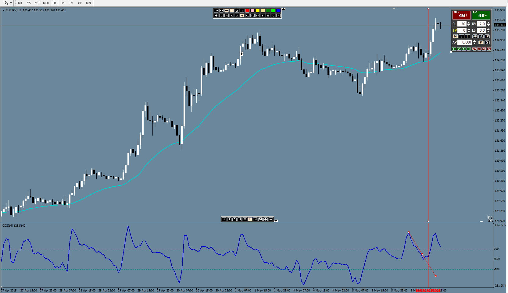
Task: Pick the TL trendline tool
Action: pos(252,16)
